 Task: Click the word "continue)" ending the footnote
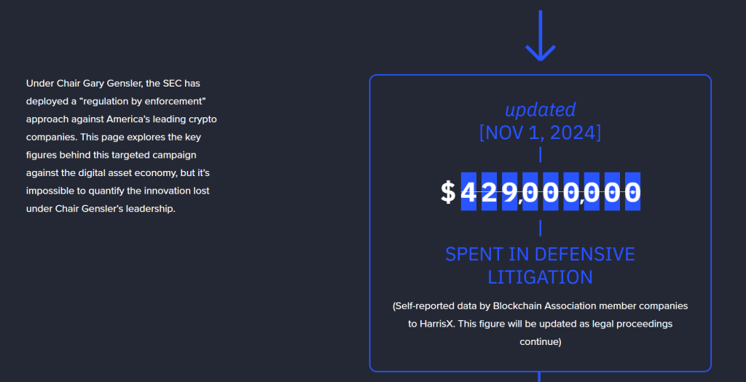(x=540, y=341)
